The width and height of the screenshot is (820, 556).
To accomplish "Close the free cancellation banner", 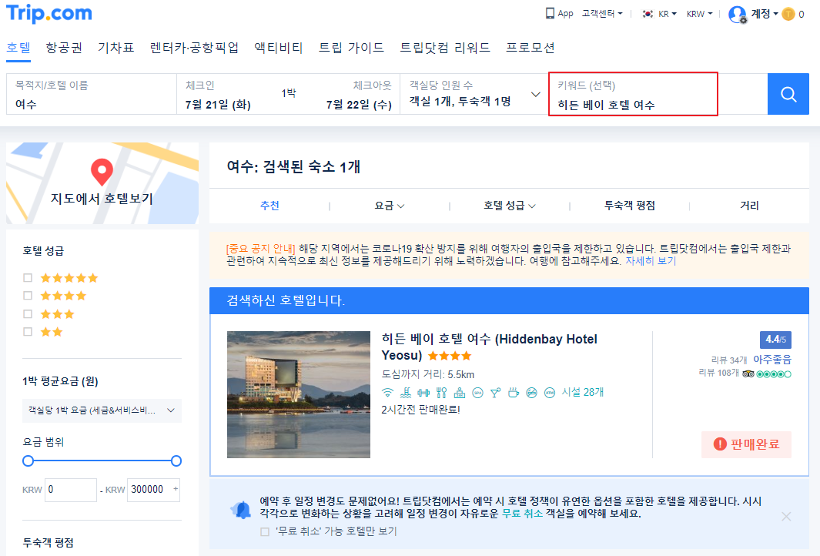I will point(786,517).
